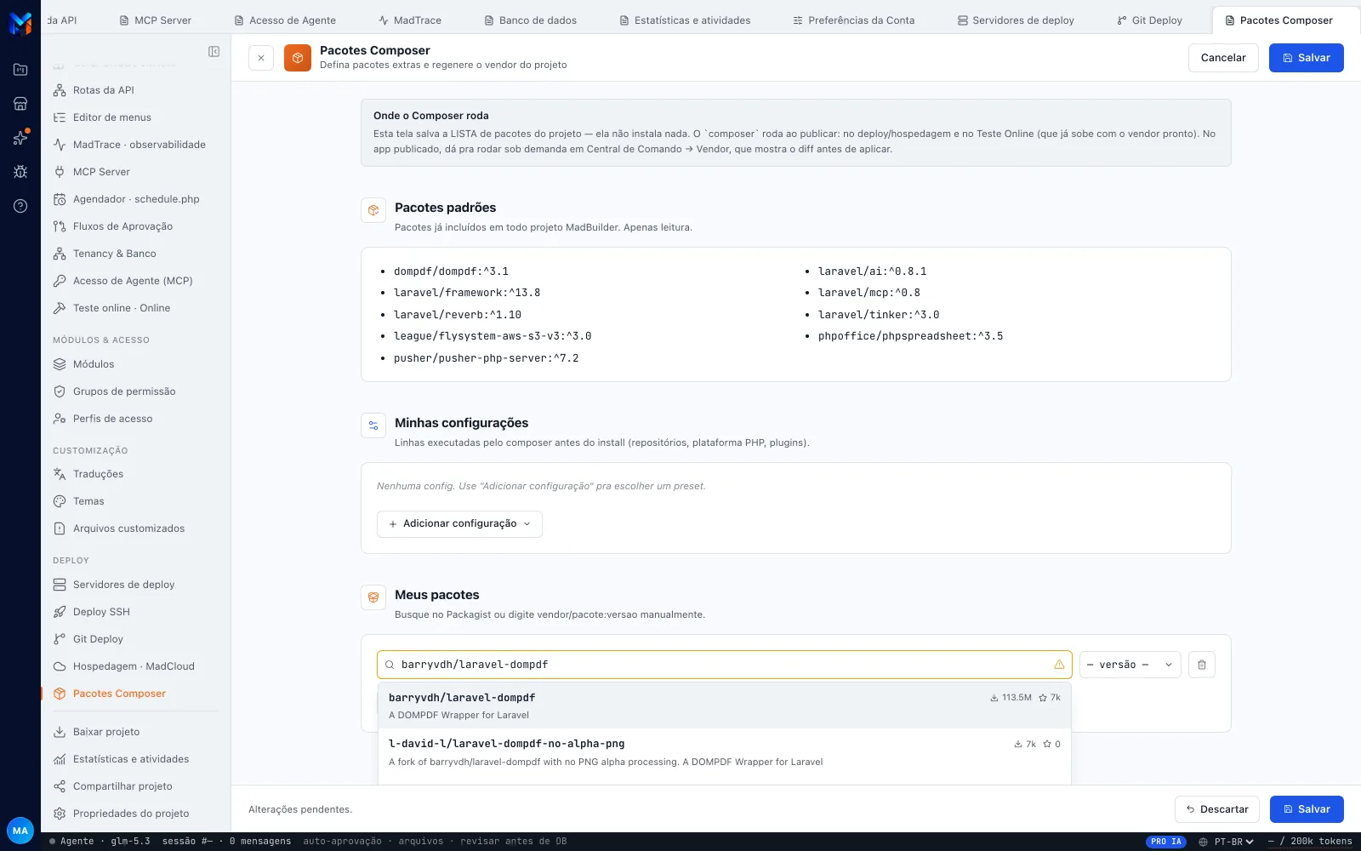Click the Minhas configurações section icon
The height and width of the screenshot is (851, 1361).
[x=373, y=425]
